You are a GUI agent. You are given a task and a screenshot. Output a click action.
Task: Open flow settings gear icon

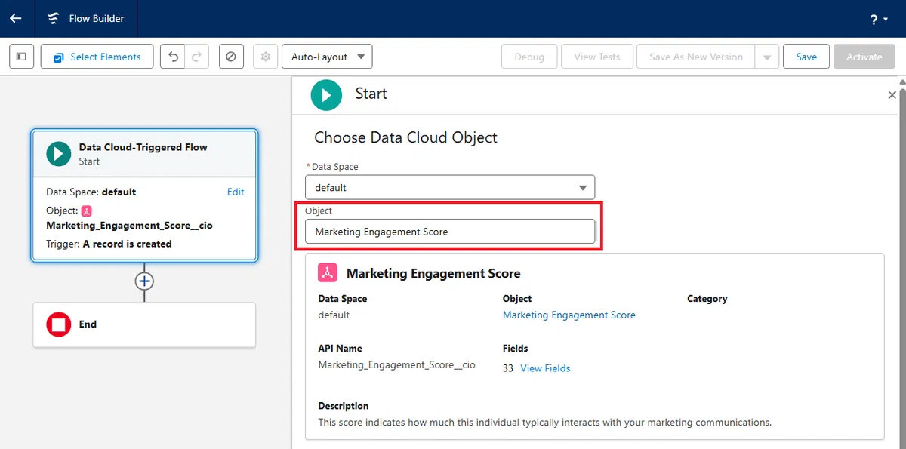[x=265, y=57]
